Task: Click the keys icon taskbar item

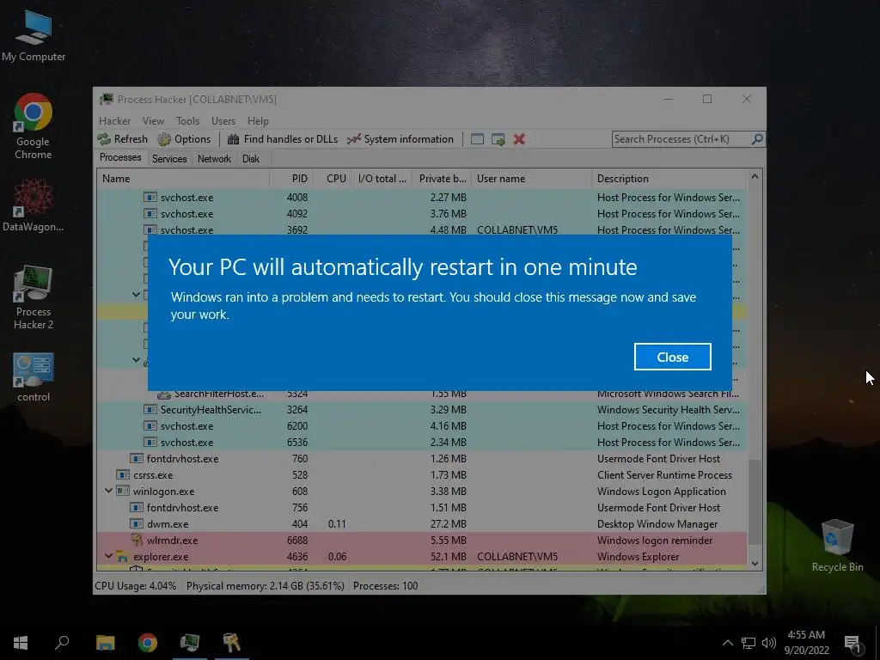Action: point(232,643)
